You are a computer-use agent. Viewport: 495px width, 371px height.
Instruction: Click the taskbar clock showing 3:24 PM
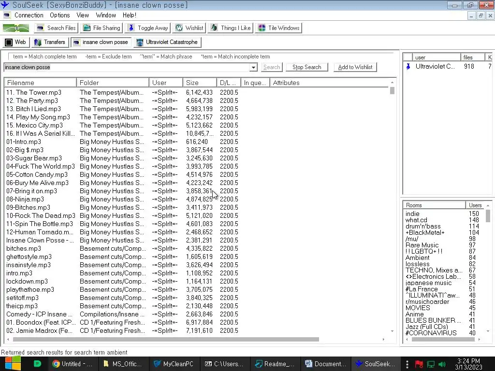[x=468, y=364]
